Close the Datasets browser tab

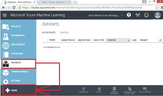34,2
